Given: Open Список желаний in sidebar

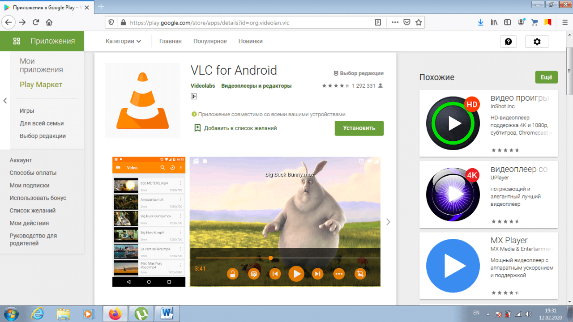Looking at the screenshot, I should click(32, 210).
